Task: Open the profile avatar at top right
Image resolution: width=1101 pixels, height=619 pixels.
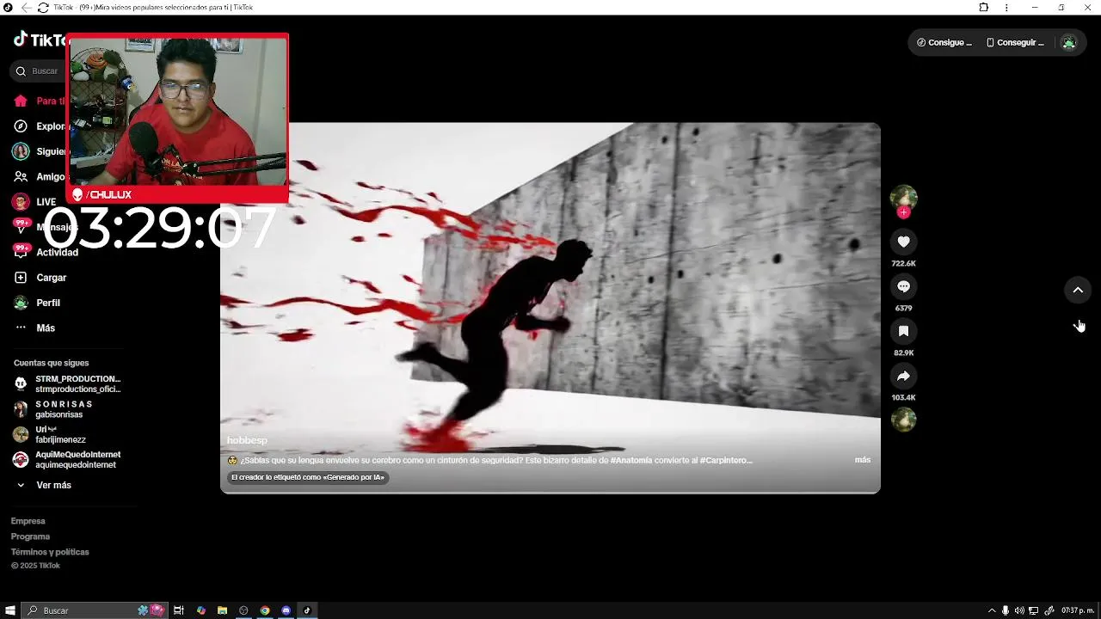Action: pos(1068,42)
